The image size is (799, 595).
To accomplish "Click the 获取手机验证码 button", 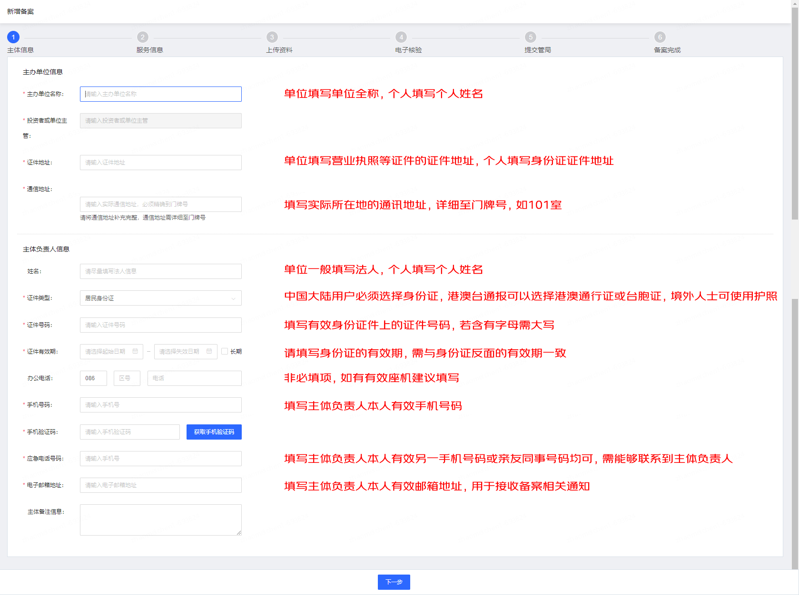I will [214, 432].
